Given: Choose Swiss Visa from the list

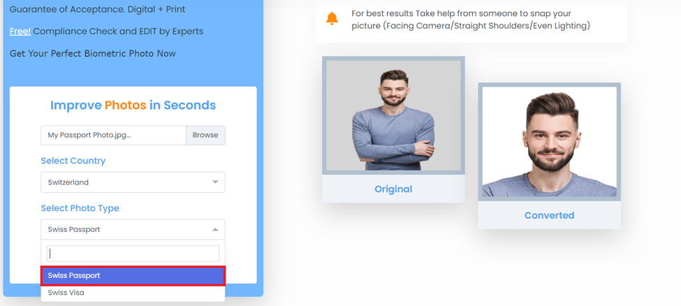Looking at the screenshot, I should [133, 293].
